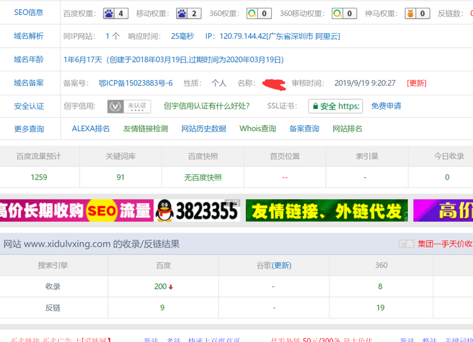The image size is (473, 342).
Task: Click 360 backlink count 19
Action: coord(380,308)
